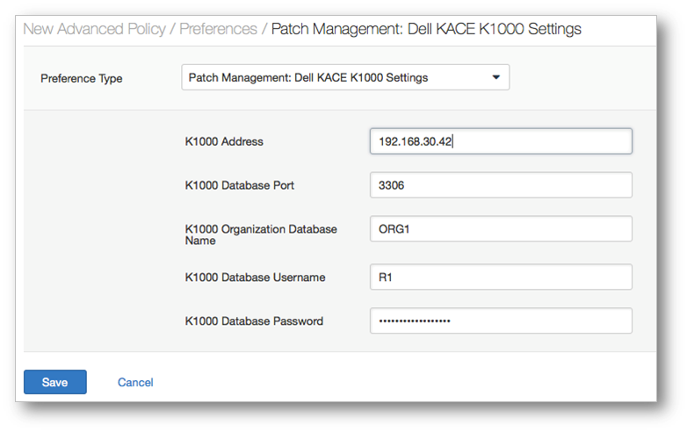
Task: Navigate to Preferences breadcrumb
Action: (218, 29)
